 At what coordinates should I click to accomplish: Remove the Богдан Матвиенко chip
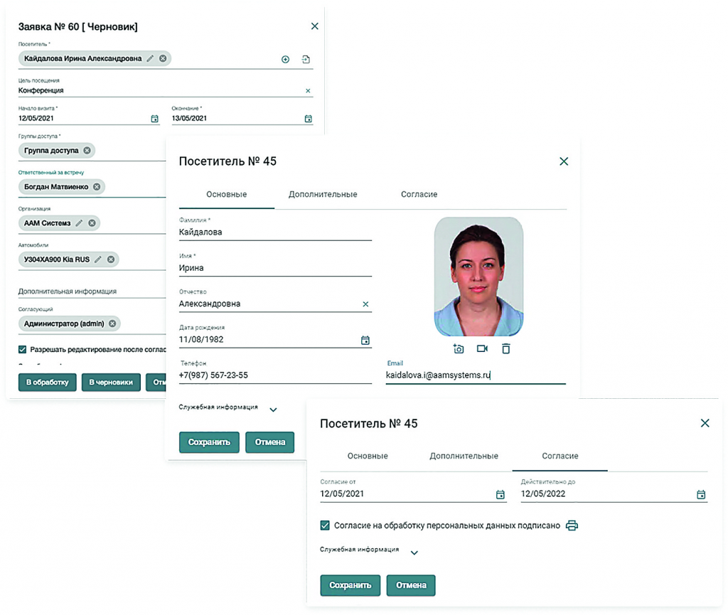pos(97,187)
